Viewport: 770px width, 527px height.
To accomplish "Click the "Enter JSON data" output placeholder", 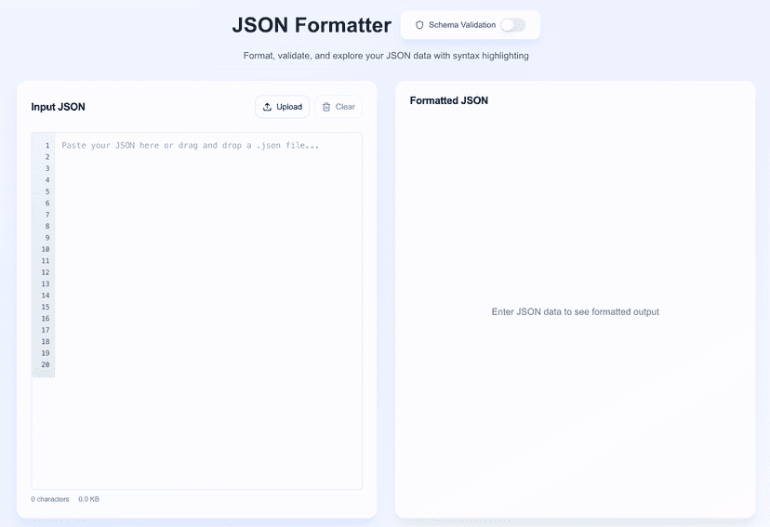I will tap(575, 312).
